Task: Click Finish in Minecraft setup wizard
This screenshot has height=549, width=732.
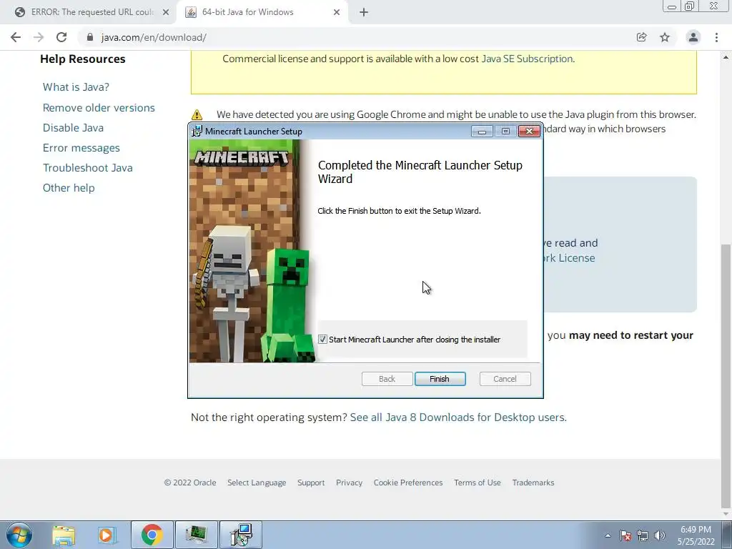Action: [440, 379]
